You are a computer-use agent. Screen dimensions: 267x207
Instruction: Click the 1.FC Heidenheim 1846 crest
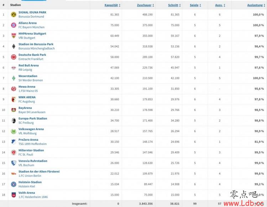click(x=14, y=195)
